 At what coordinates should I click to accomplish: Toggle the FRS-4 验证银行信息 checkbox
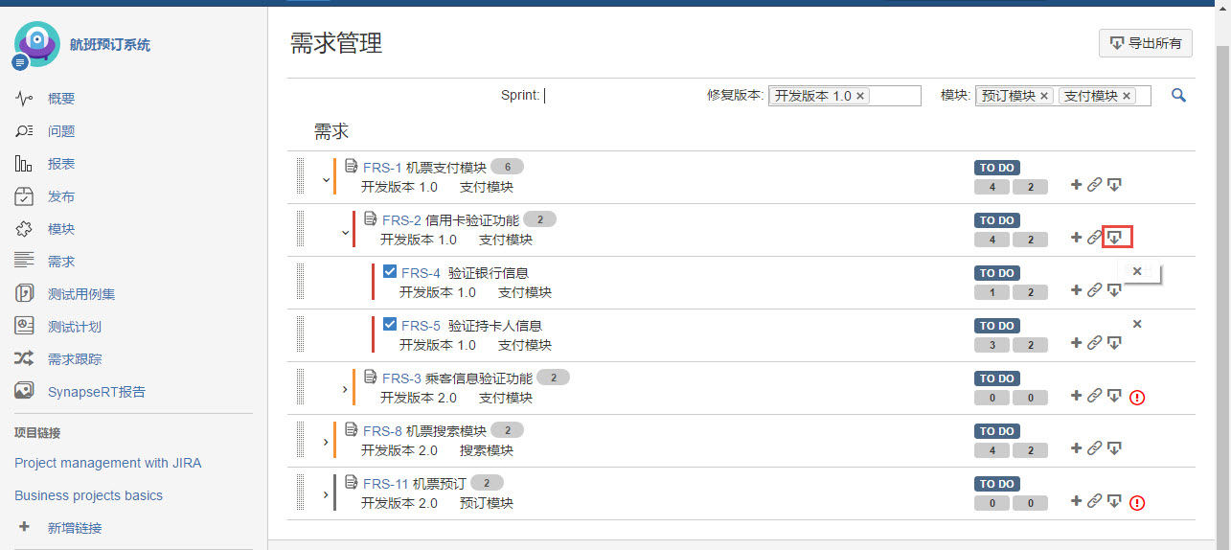[x=390, y=272]
